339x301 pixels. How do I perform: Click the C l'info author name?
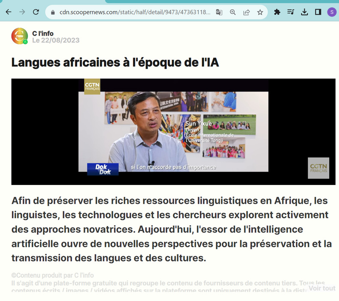tap(43, 33)
